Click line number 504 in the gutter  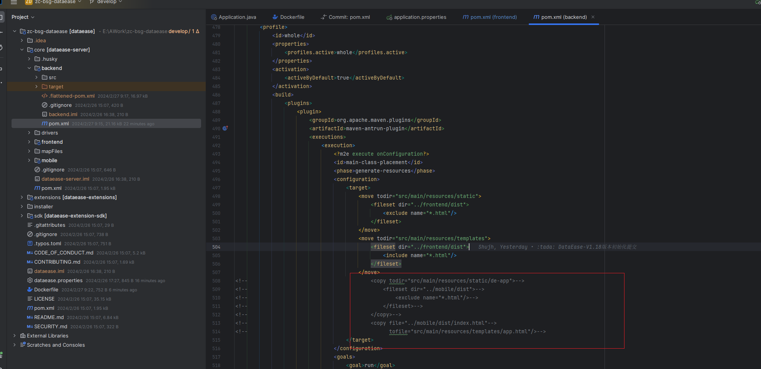pyautogui.click(x=216, y=247)
